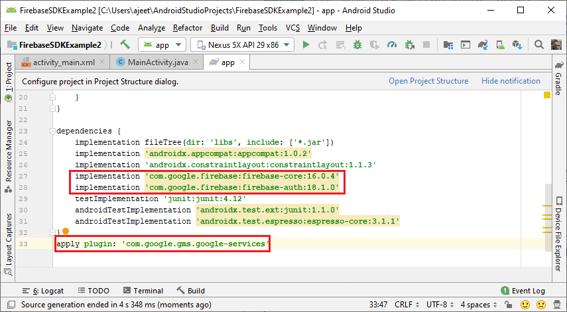Open the Gradle tool window
This screenshot has height=312, width=567.
click(x=559, y=78)
